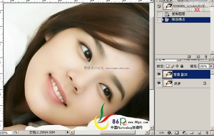
Task: Toggle visibility of the 背景 layer
Action: (x=159, y=83)
